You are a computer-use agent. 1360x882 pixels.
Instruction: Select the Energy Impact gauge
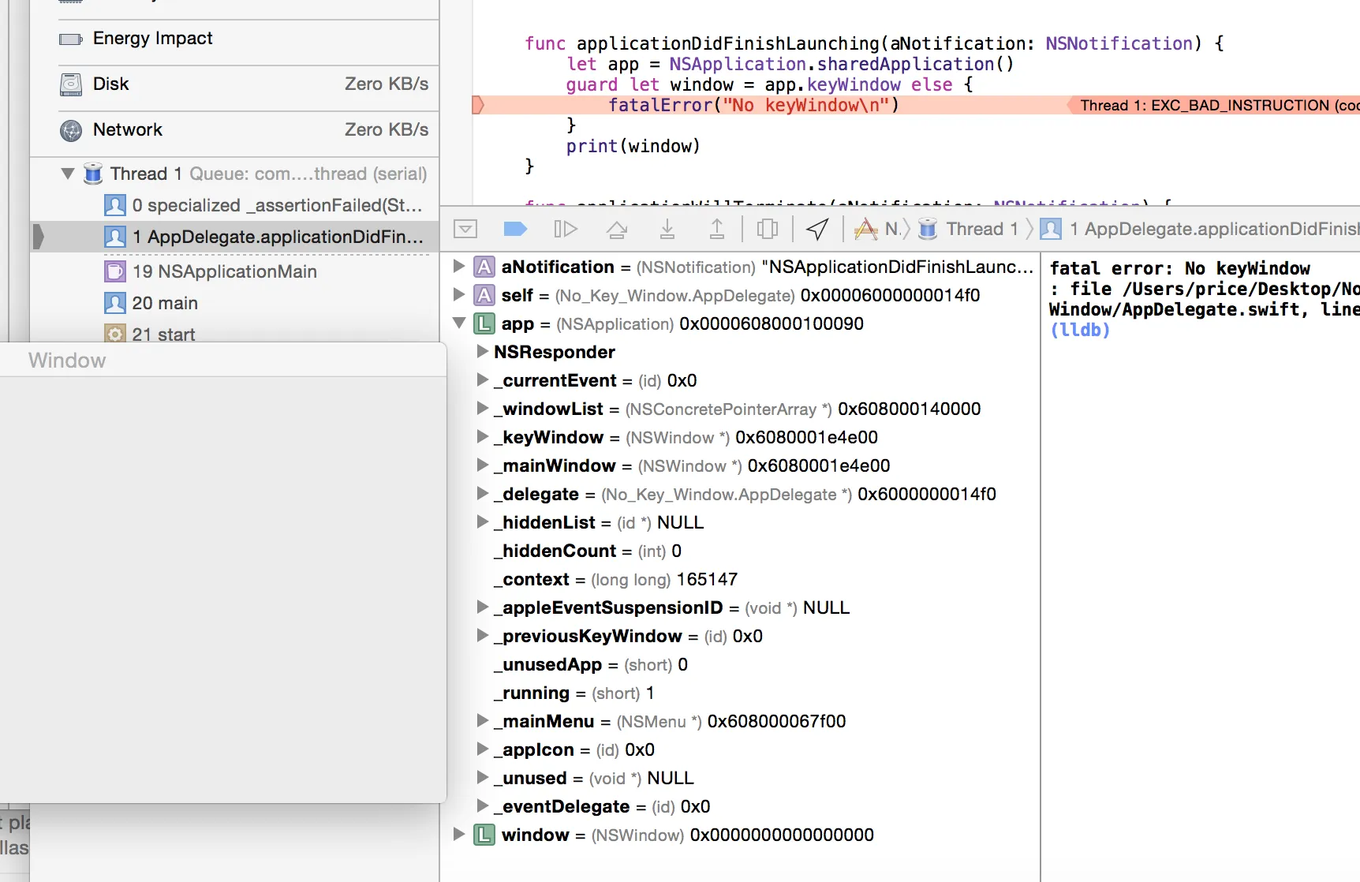[234, 39]
